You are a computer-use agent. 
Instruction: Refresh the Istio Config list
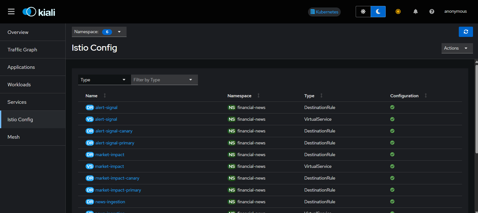point(466,32)
